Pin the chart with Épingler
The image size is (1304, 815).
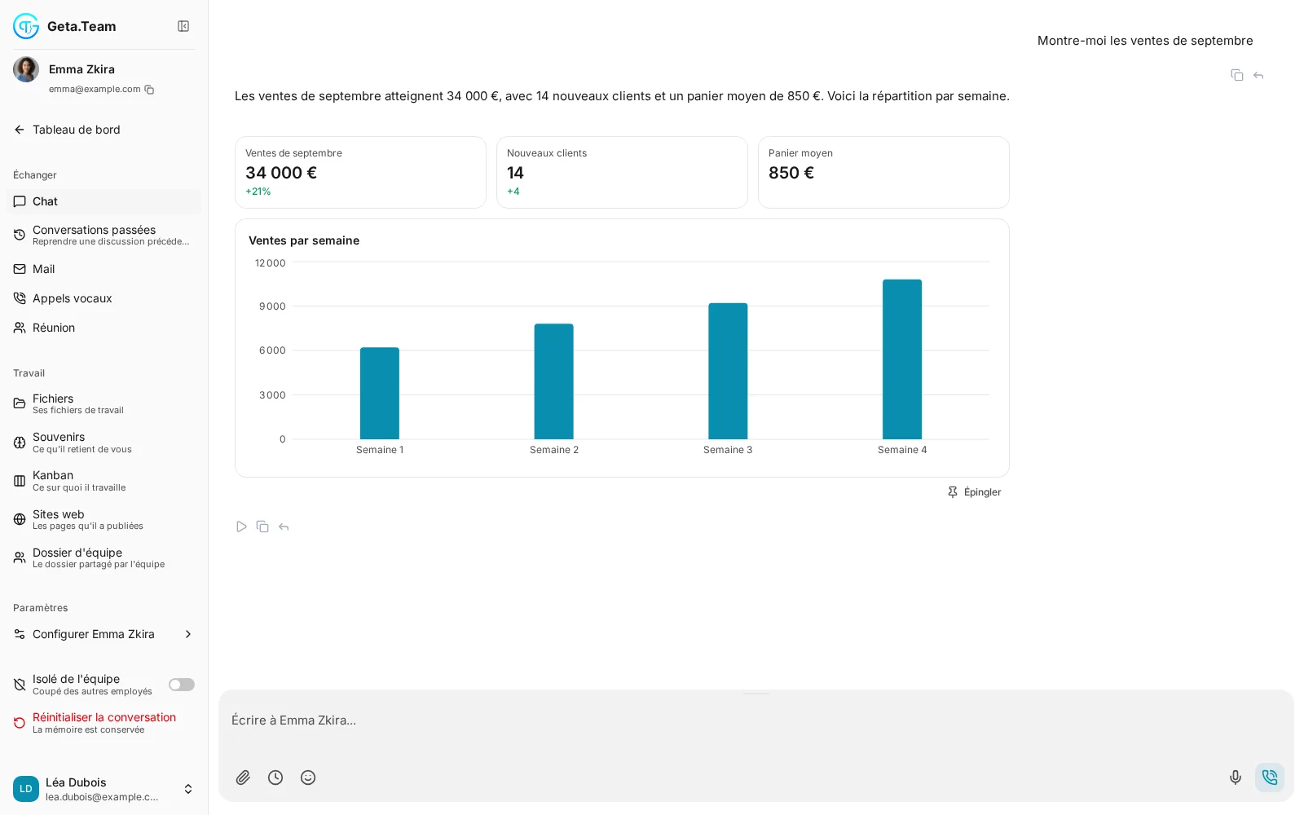click(974, 492)
